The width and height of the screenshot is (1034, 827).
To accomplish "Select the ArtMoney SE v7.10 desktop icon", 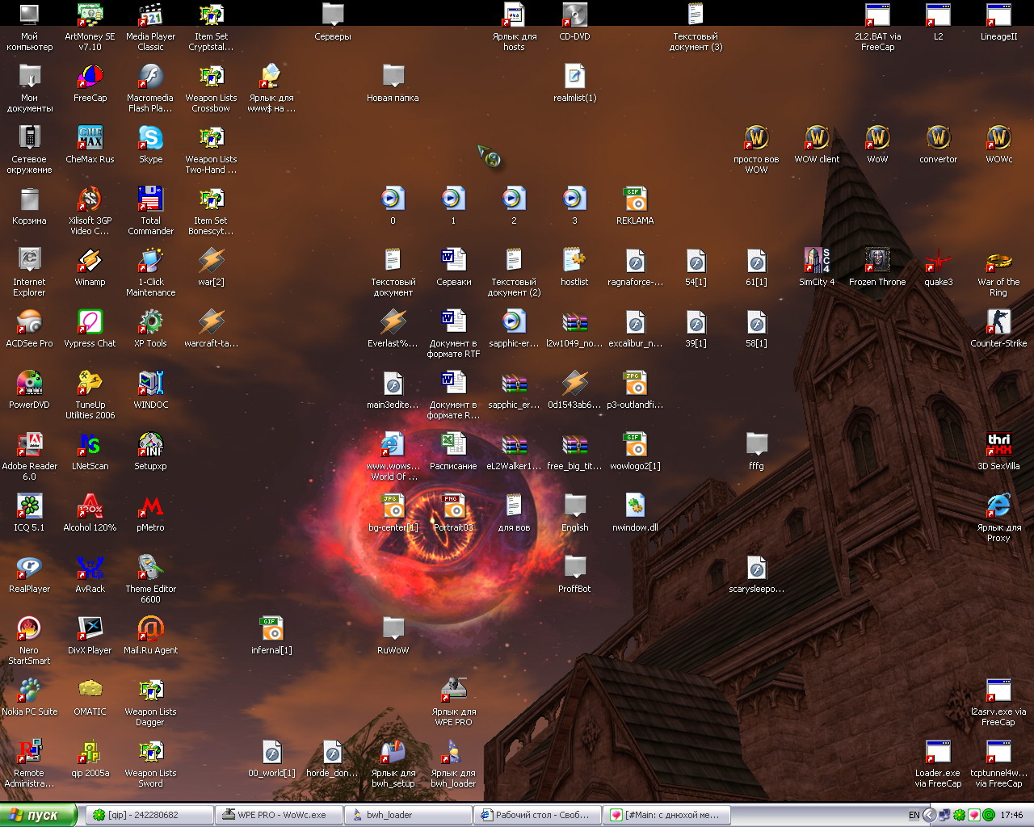I will [x=90, y=27].
